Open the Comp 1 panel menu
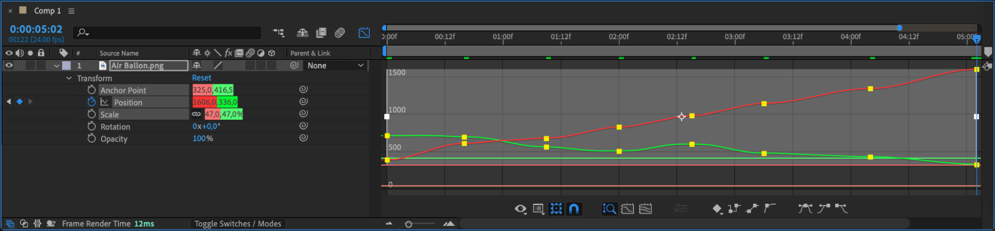 [71, 11]
